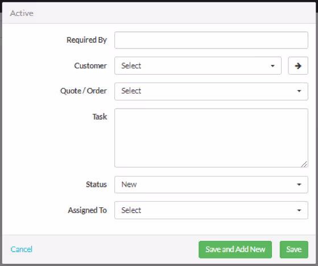Click the Task field label

[x=100, y=117]
